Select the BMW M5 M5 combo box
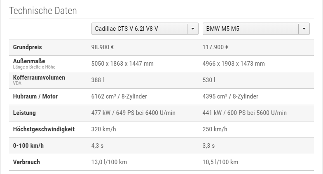 coord(256,29)
